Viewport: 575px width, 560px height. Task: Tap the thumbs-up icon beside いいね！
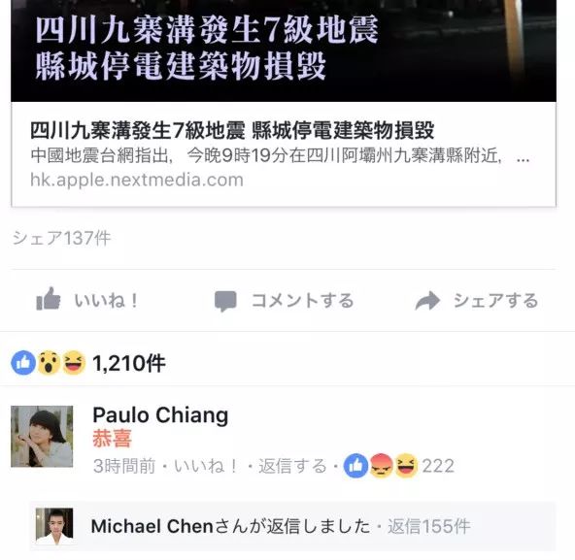[x=49, y=299]
